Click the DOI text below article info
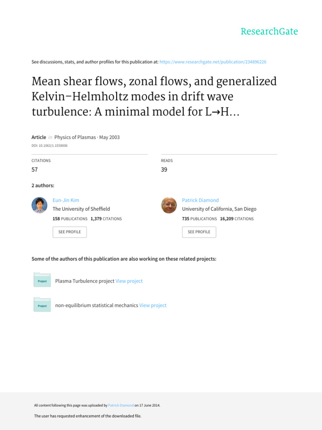This screenshot has height=430, width=322. click(49, 146)
